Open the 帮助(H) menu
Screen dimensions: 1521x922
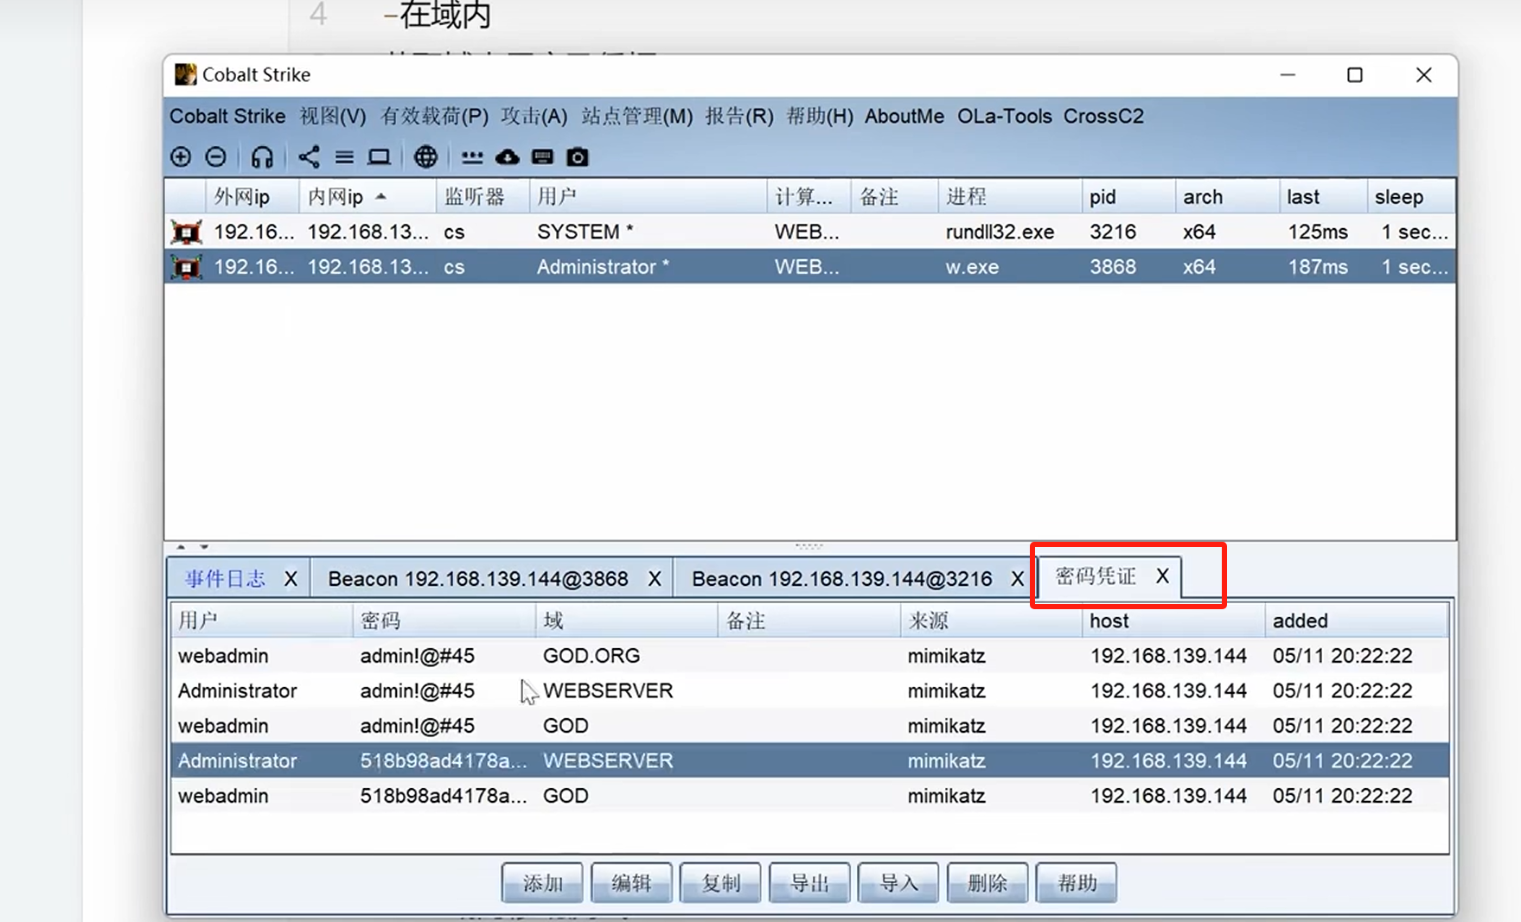(820, 117)
